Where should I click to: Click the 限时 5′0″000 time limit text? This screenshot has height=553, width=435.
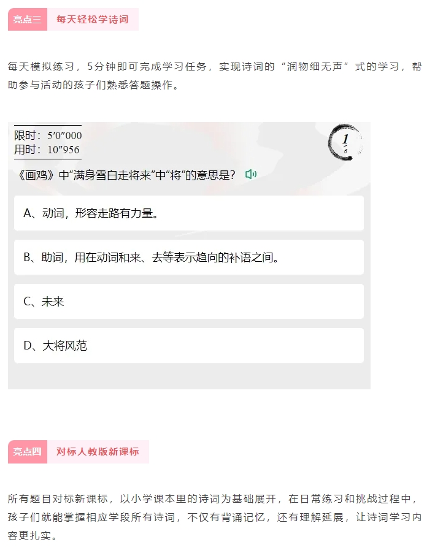pos(48,135)
